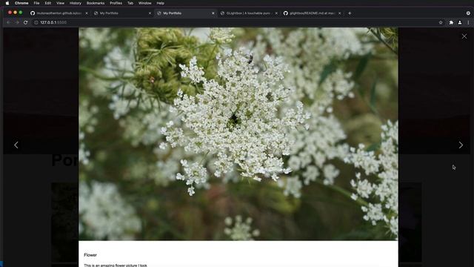Click the site info icon in address bar

click(x=36, y=22)
